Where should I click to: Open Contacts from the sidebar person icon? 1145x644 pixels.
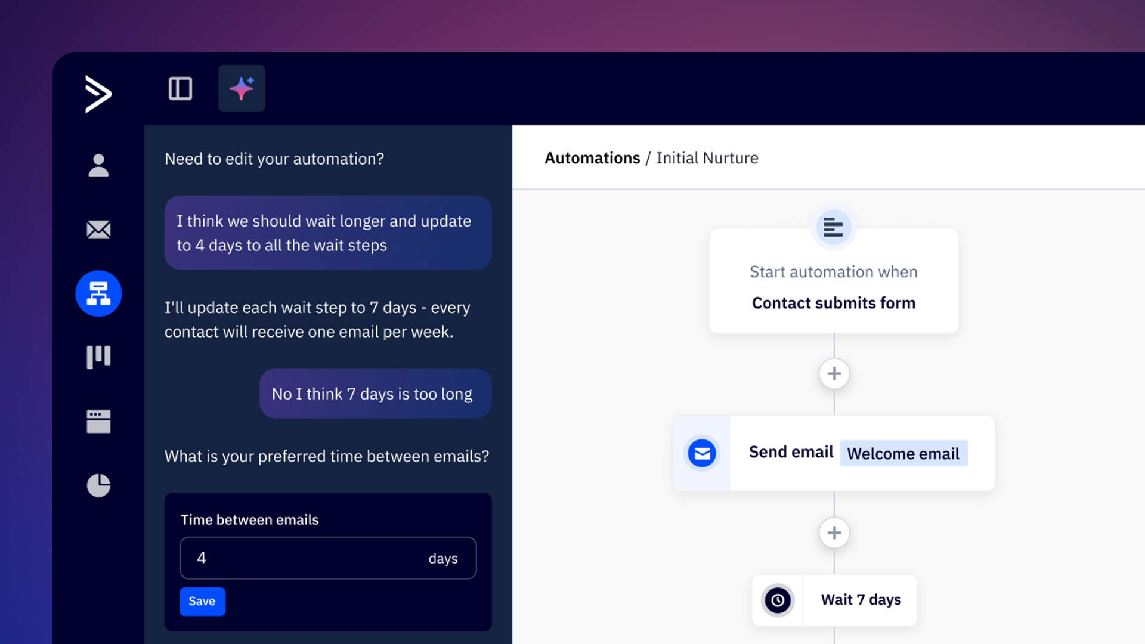pos(98,165)
